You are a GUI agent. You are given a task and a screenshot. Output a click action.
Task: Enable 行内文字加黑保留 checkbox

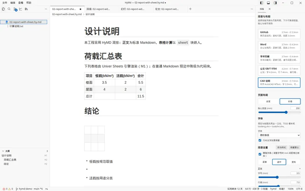[x=260, y=140]
